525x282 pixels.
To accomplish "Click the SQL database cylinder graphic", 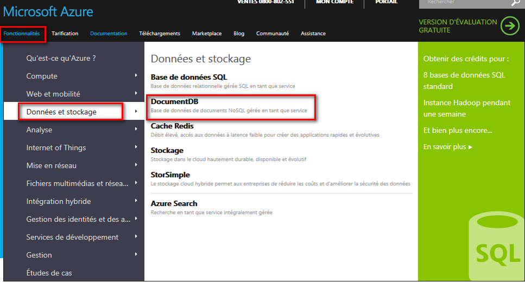I will point(497,246).
